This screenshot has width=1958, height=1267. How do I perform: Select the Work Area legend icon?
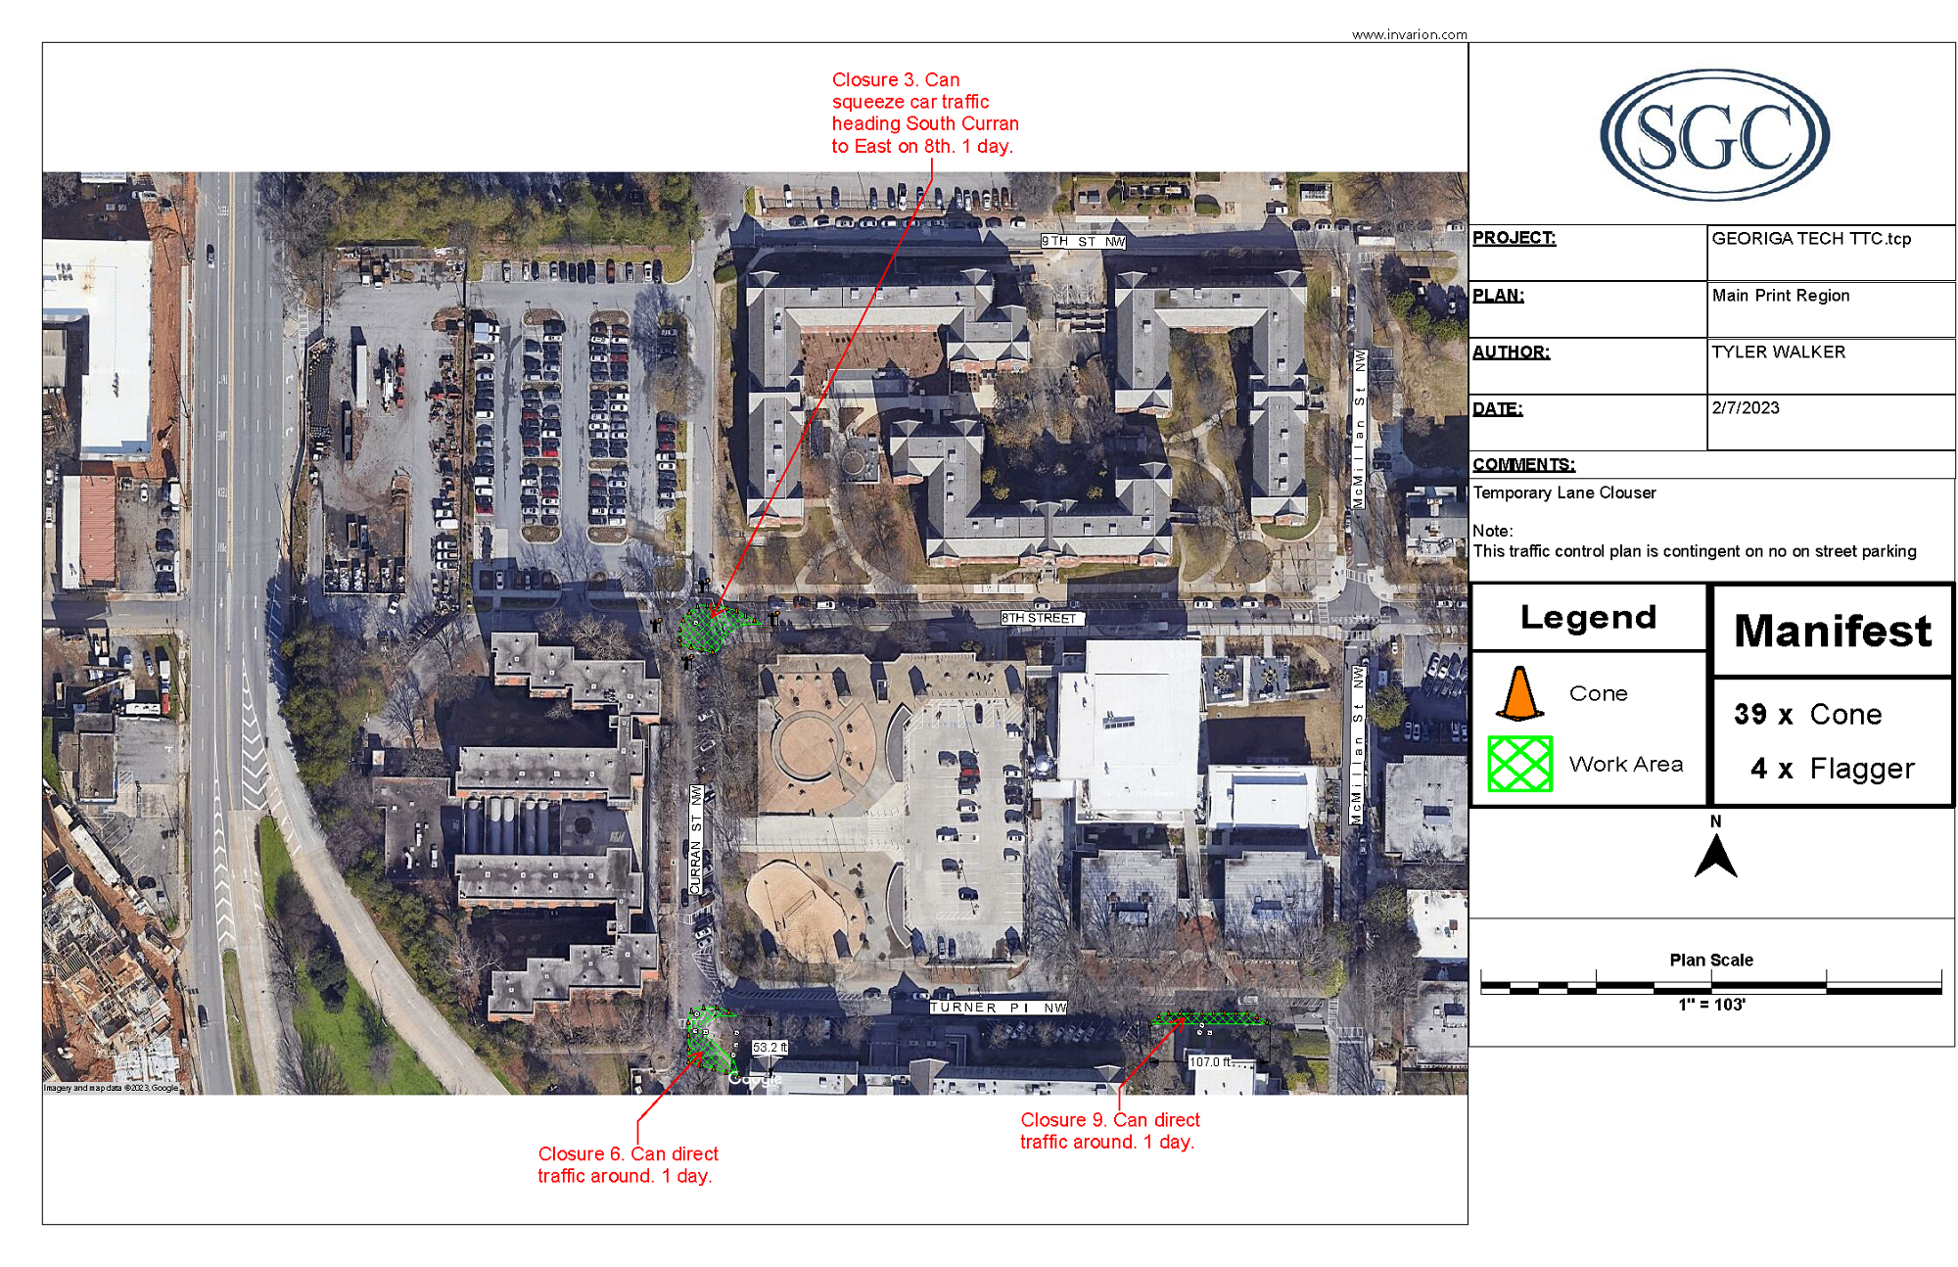[x=1518, y=772]
